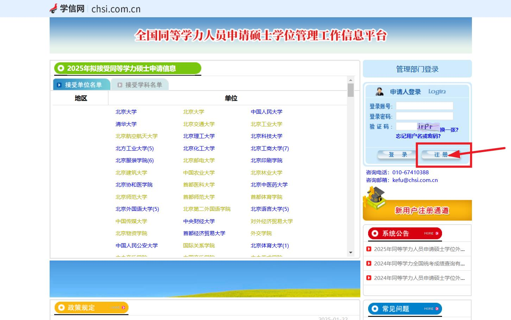Click the circle icon in 系统公告 header
This screenshot has height=320, width=511.
(x=375, y=233)
